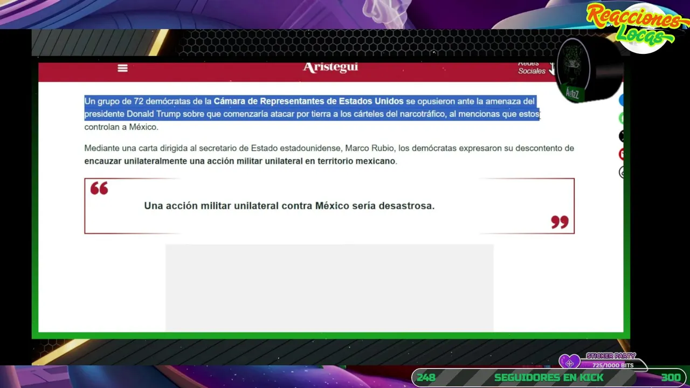Click the 'SEGUIDORES EN KICK' label
This screenshot has width=690, height=388.
click(549, 378)
